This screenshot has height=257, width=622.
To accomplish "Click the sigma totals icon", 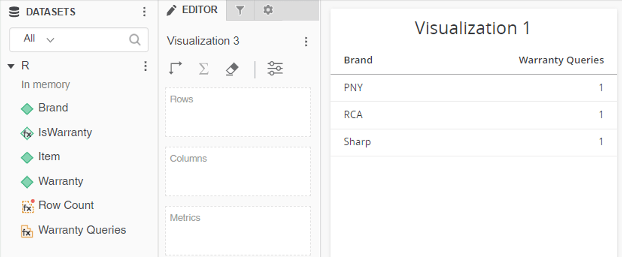I will click(204, 69).
